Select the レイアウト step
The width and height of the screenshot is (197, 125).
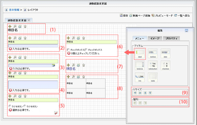click(33, 10)
